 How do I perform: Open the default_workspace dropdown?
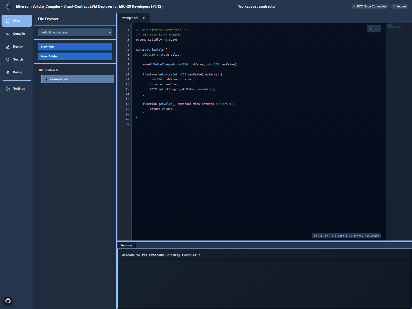point(75,32)
